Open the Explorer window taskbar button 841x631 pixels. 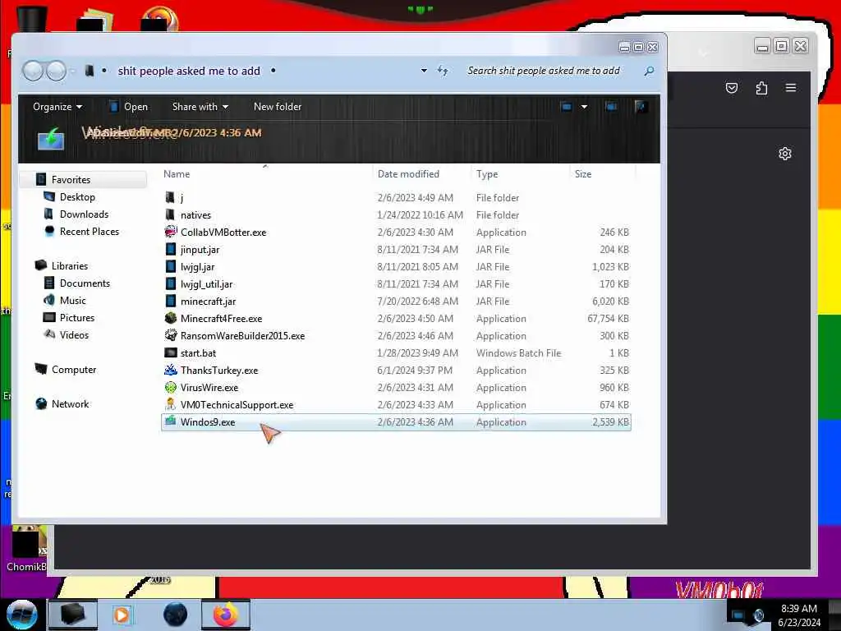point(73,615)
